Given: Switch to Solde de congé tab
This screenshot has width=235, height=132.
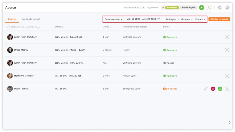Looking at the screenshot, I should (x=31, y=19).
